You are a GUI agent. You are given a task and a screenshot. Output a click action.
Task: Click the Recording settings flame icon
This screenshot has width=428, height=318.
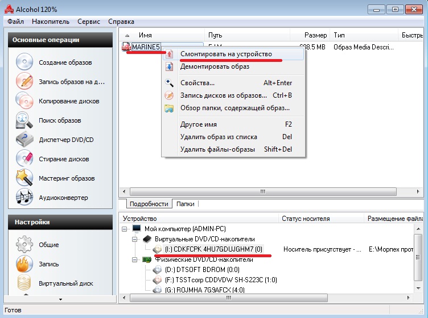tap(24, 264)
